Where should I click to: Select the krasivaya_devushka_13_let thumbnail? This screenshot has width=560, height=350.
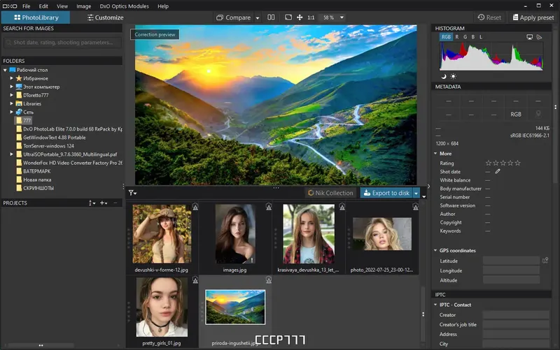click(309, 234)
